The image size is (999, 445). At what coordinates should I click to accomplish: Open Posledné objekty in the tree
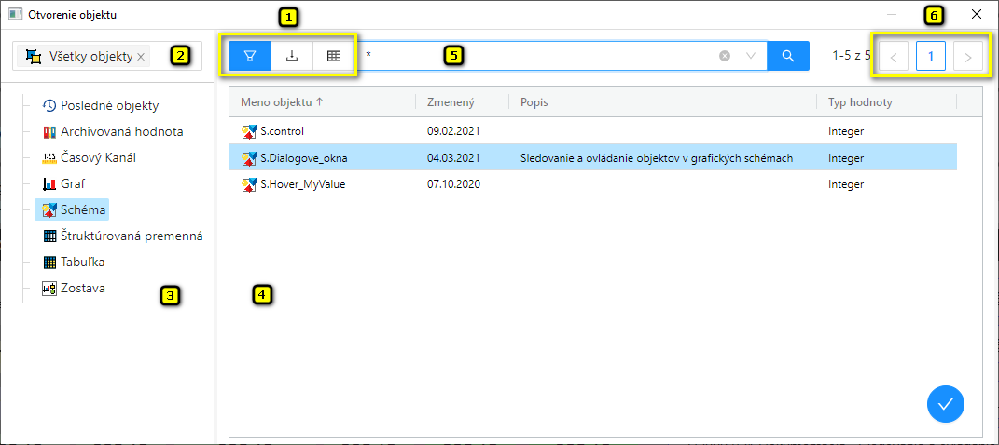click(109, 105)
